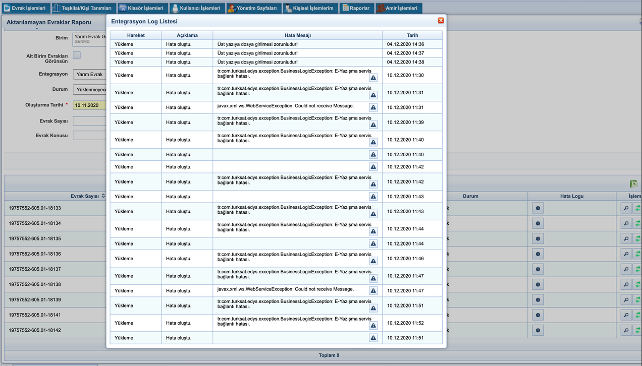Image resolution: width=642 pixels, height=366 pixels.
Task: Click warning icon of 11:51 empty-message row
Action: click(x=373, y=338)
